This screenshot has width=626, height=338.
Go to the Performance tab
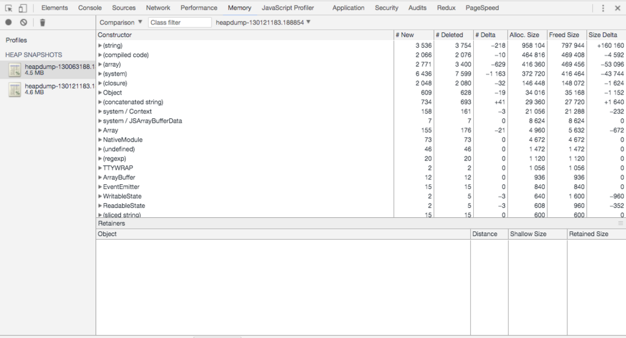coord(199,7)
